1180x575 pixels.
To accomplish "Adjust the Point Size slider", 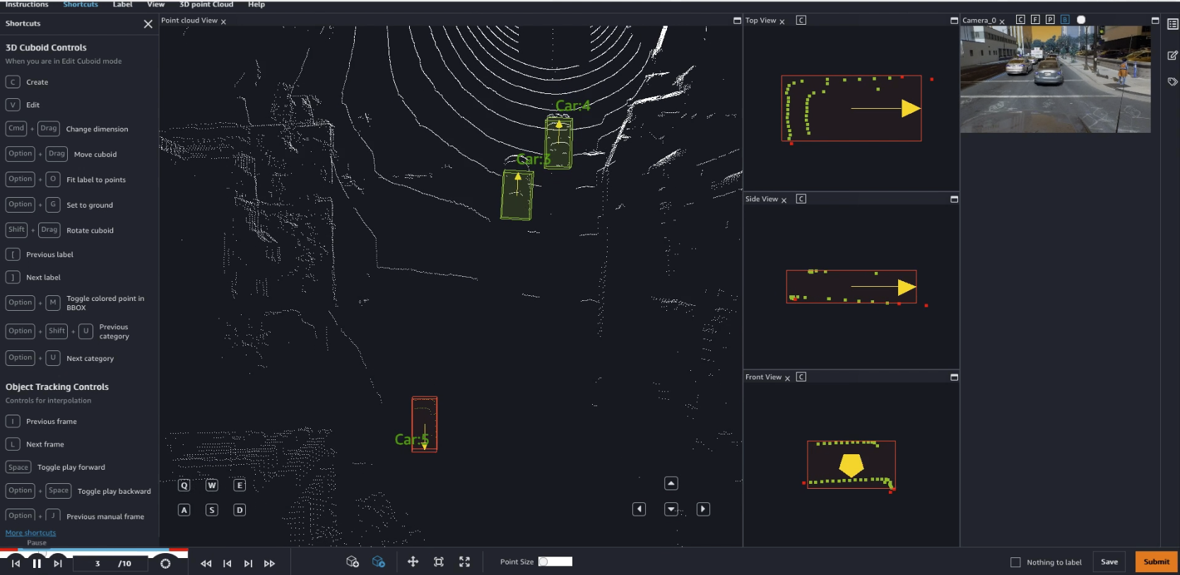I will pyautogui.click(x=555, y=562).
